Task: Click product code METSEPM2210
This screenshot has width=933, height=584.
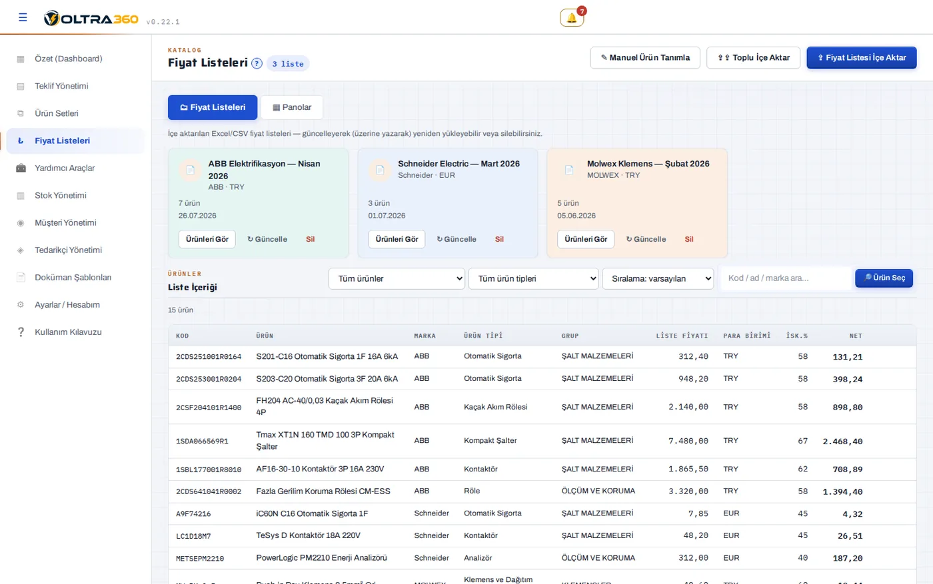Action: (200, 559)
